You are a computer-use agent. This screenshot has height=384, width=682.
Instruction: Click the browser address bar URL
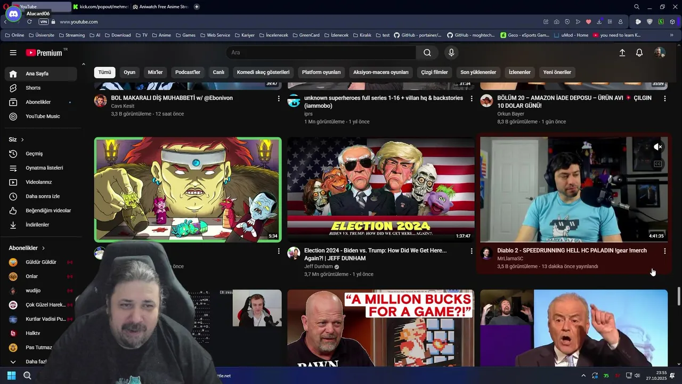[x=78, y=22]
